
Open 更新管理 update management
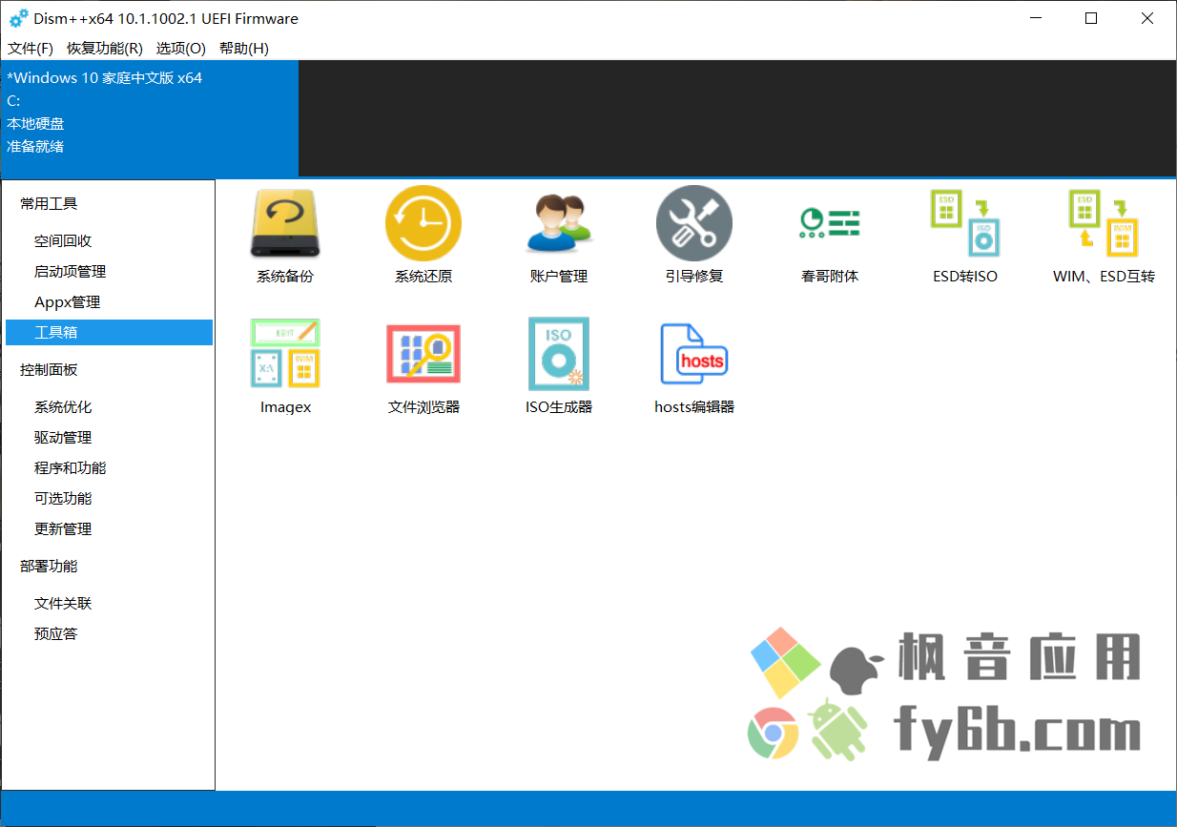109,529
